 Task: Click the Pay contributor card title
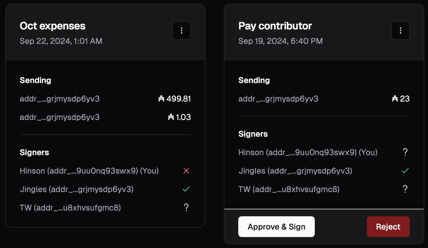[275, 26]
